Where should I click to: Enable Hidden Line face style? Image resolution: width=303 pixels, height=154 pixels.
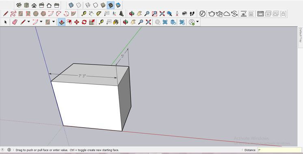tap(95, 5)
